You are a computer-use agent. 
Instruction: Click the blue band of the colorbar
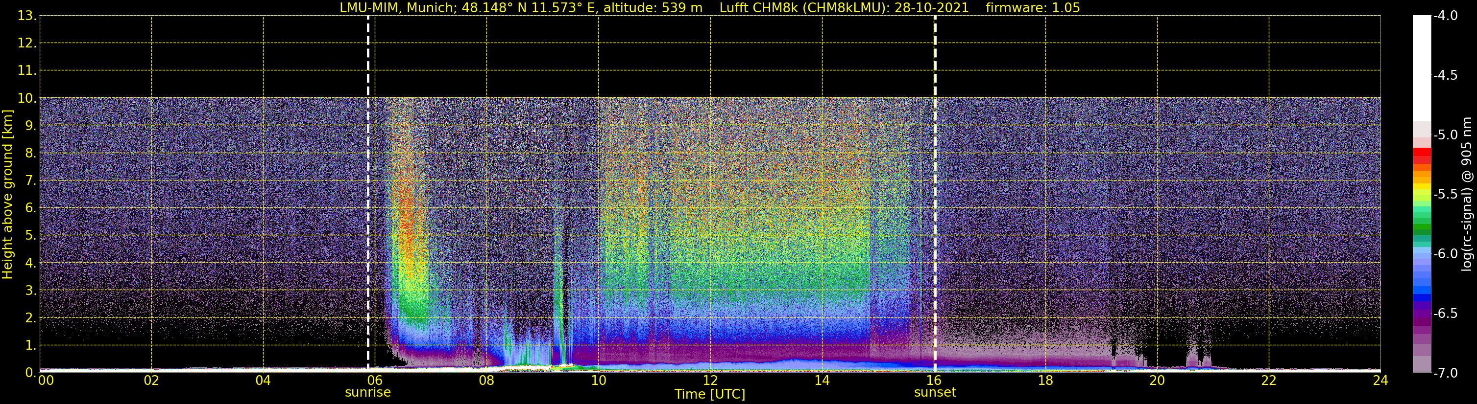point(1421,289)
